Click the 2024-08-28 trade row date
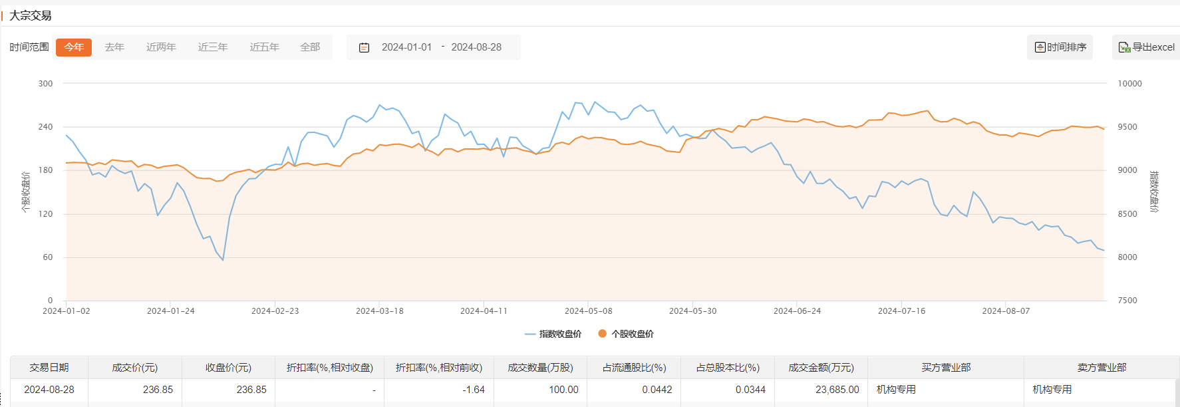Screen dimensions: 1180x407 click(49, 390)
